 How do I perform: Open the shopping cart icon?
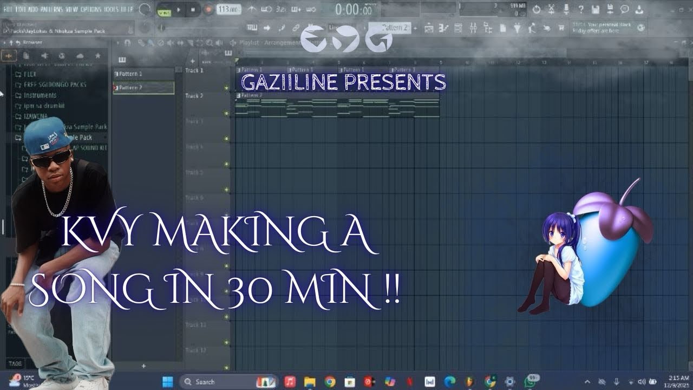click(x=561, y=28)
